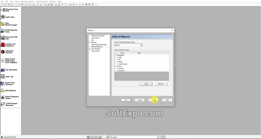Click the binoculars Find icon in the toolbar
The height and width of the screenshot is (139, 261).
click(x=34, y=5)
